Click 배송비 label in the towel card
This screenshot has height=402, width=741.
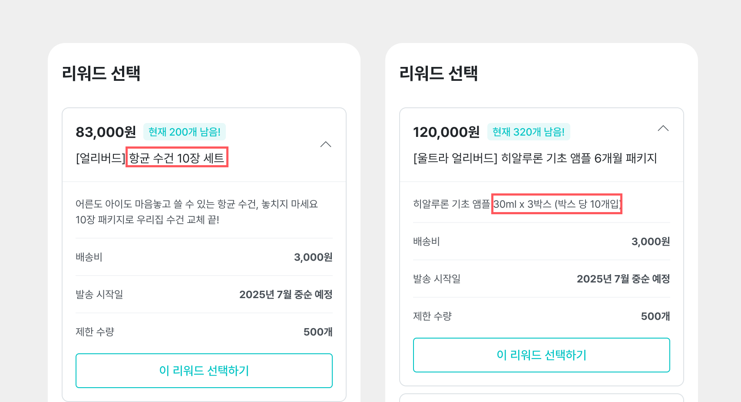pyautogui.click(x=89, y=257)
